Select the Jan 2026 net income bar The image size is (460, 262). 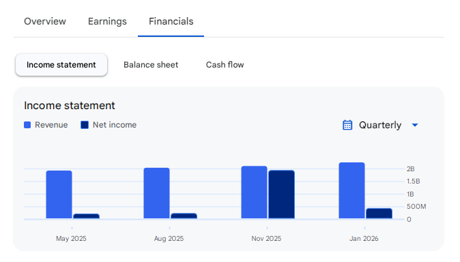pyautogui.click(x=379, y=214)
